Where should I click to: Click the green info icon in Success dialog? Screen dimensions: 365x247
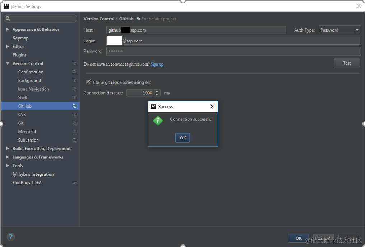(158, 120)
